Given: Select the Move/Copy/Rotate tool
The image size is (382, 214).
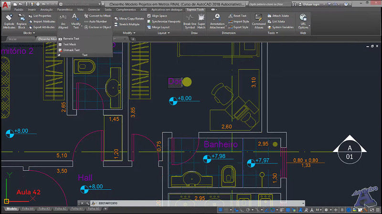Looking at the screenshot, I should [129, 19].
